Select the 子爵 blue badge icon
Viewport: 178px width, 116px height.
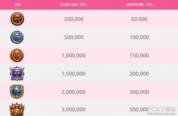click(x=17, y=37)
